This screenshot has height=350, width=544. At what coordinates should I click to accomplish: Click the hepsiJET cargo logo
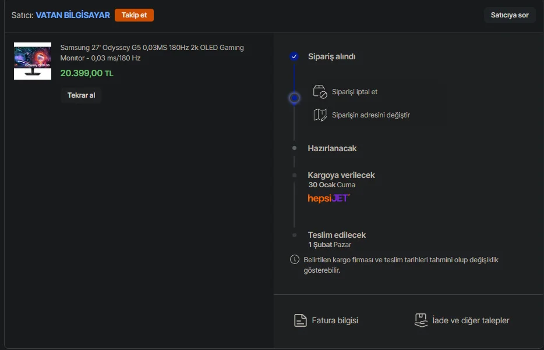point(328,198)
